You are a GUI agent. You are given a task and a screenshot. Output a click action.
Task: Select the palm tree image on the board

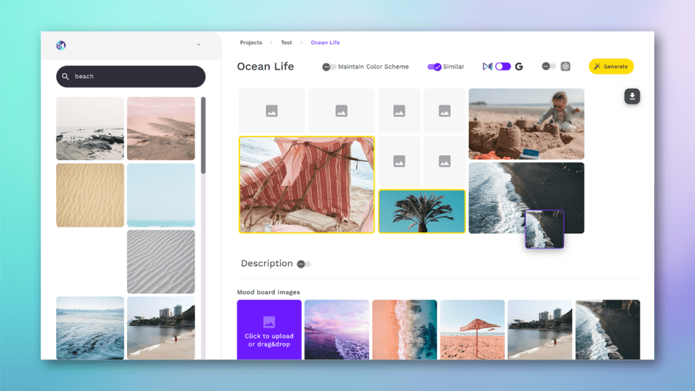pos(421,211)
